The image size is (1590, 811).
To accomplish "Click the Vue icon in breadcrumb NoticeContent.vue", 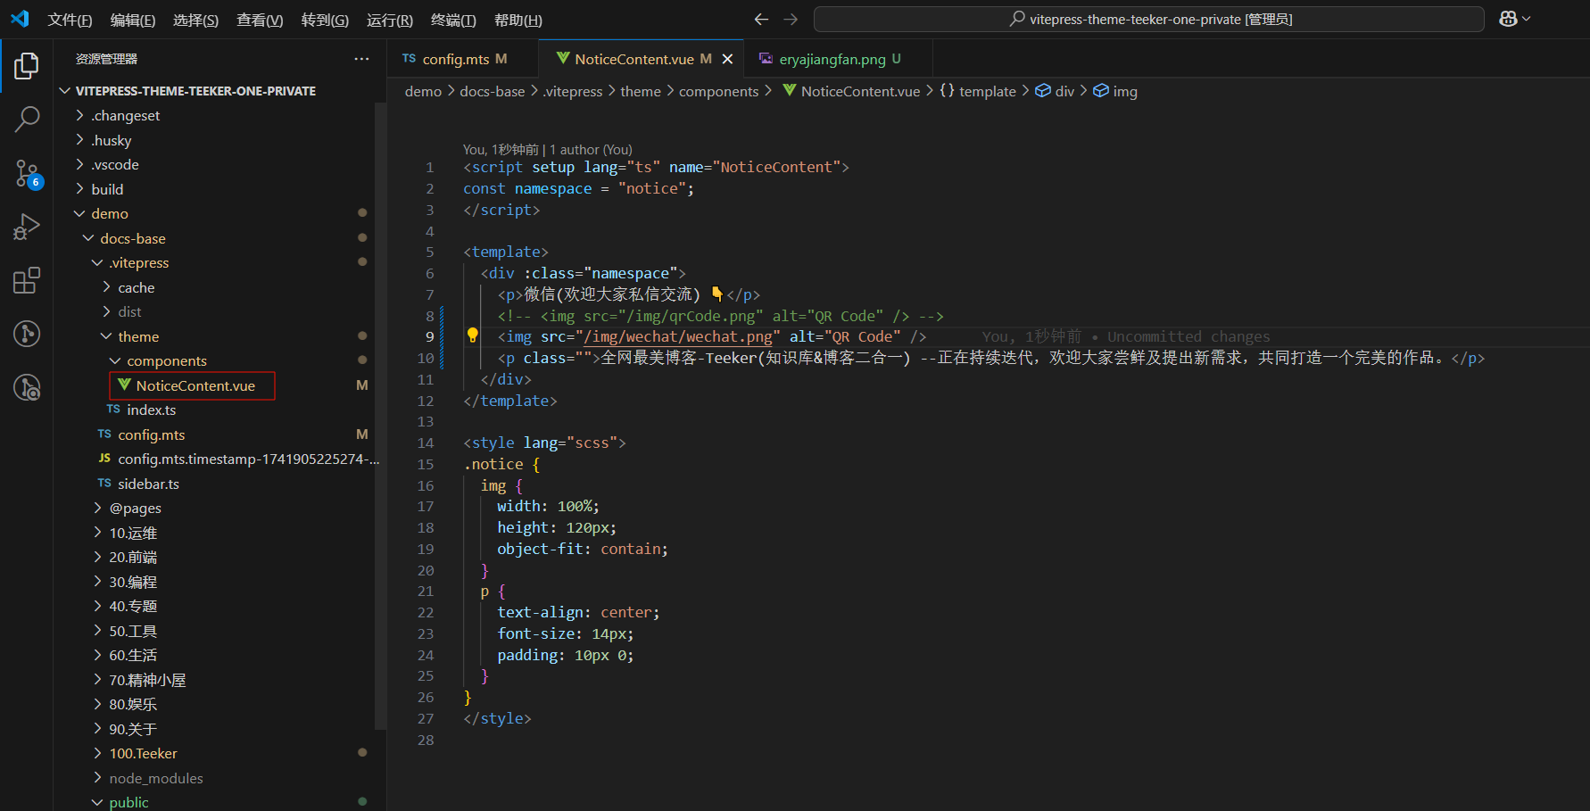I will [x=790, y=91].
